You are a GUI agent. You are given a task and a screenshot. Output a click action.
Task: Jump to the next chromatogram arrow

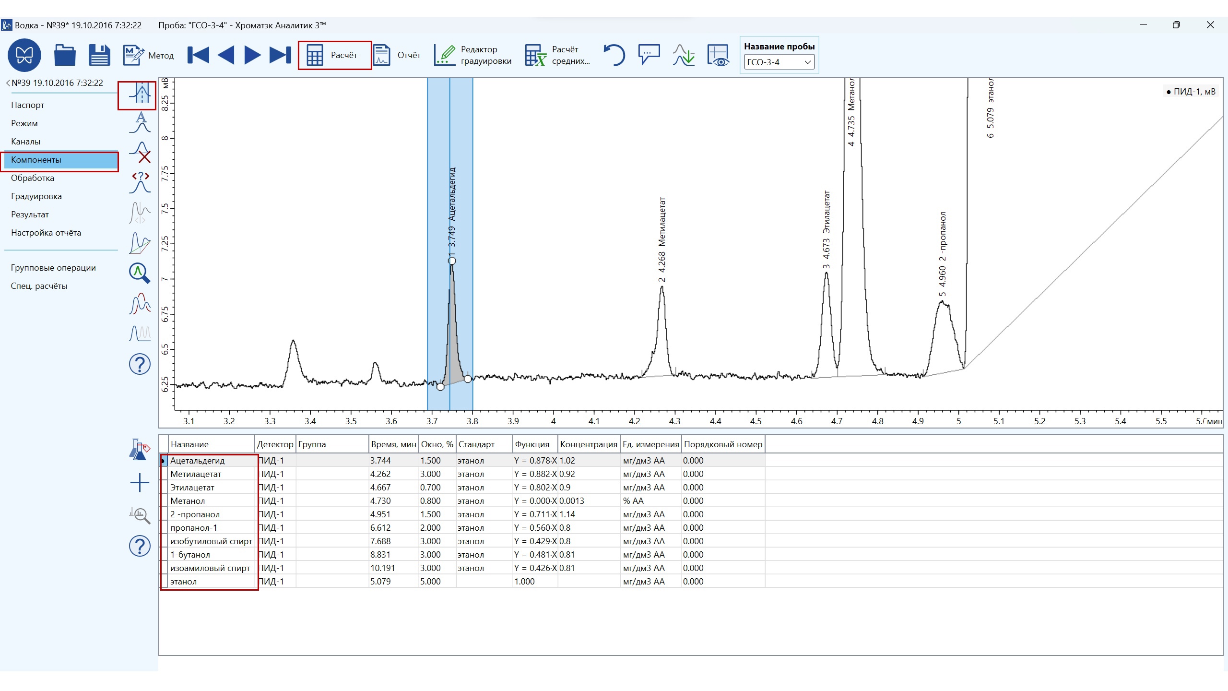(252, 55)
